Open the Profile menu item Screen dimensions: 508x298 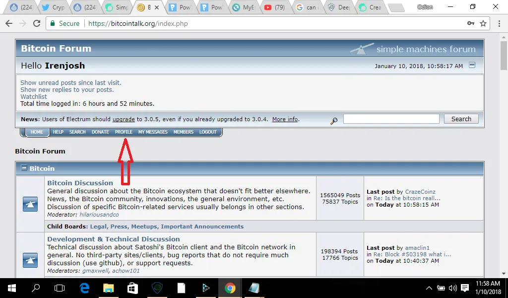click(124, 132)
